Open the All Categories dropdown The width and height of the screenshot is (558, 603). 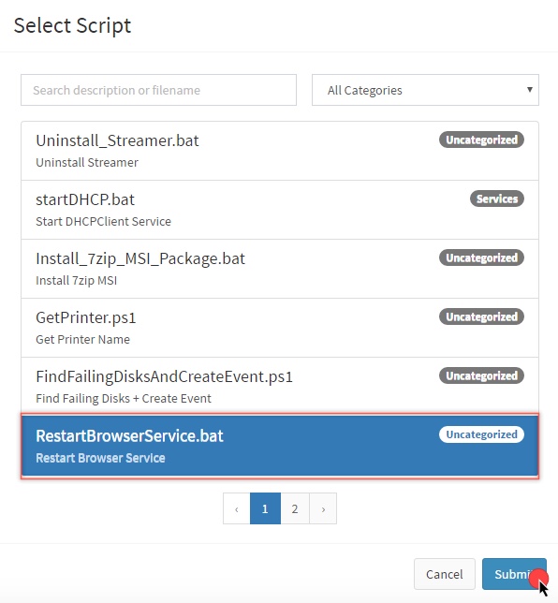click(x=425, y=90)
